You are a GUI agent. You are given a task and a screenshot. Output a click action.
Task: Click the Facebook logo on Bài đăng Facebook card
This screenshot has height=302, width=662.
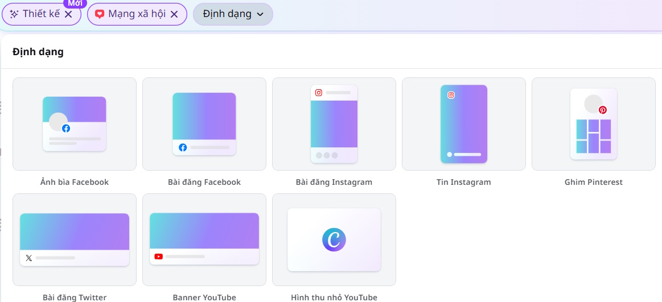183,147
